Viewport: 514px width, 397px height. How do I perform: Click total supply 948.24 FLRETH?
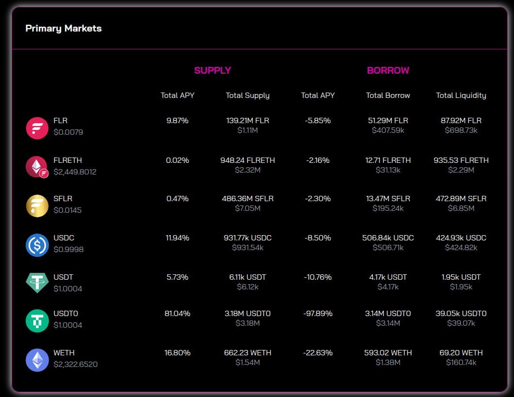(x=248, y=160)
